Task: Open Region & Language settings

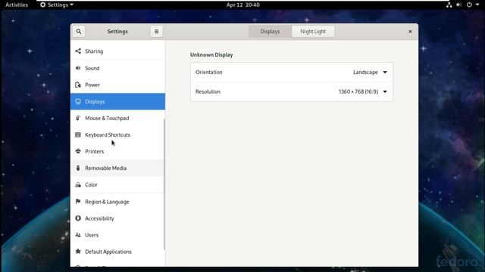Action: pos(117,202)
